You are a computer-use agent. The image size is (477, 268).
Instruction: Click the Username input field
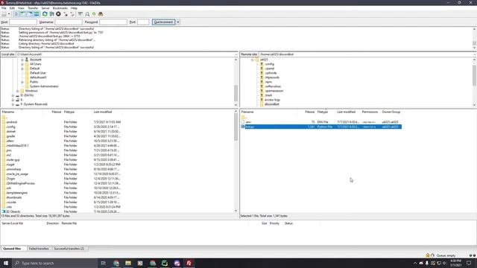coord(69,22)
